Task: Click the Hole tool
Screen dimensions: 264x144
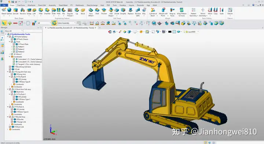Action: pyautogui.click(x=58, y=11)
